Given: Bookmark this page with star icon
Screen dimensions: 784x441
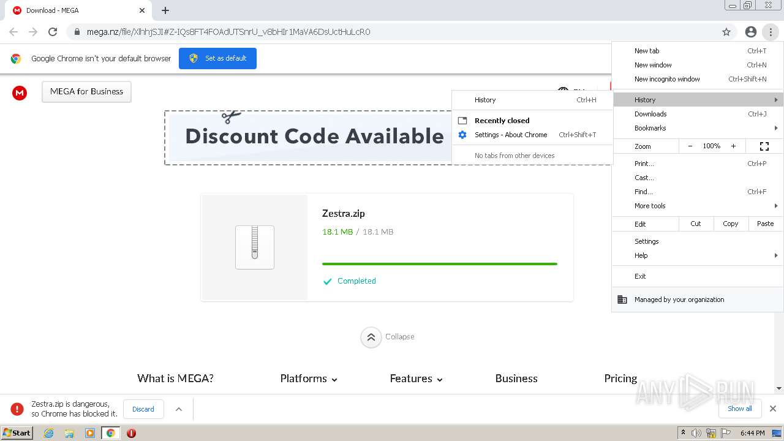Looking at the screenshot, I should [726, 32].
